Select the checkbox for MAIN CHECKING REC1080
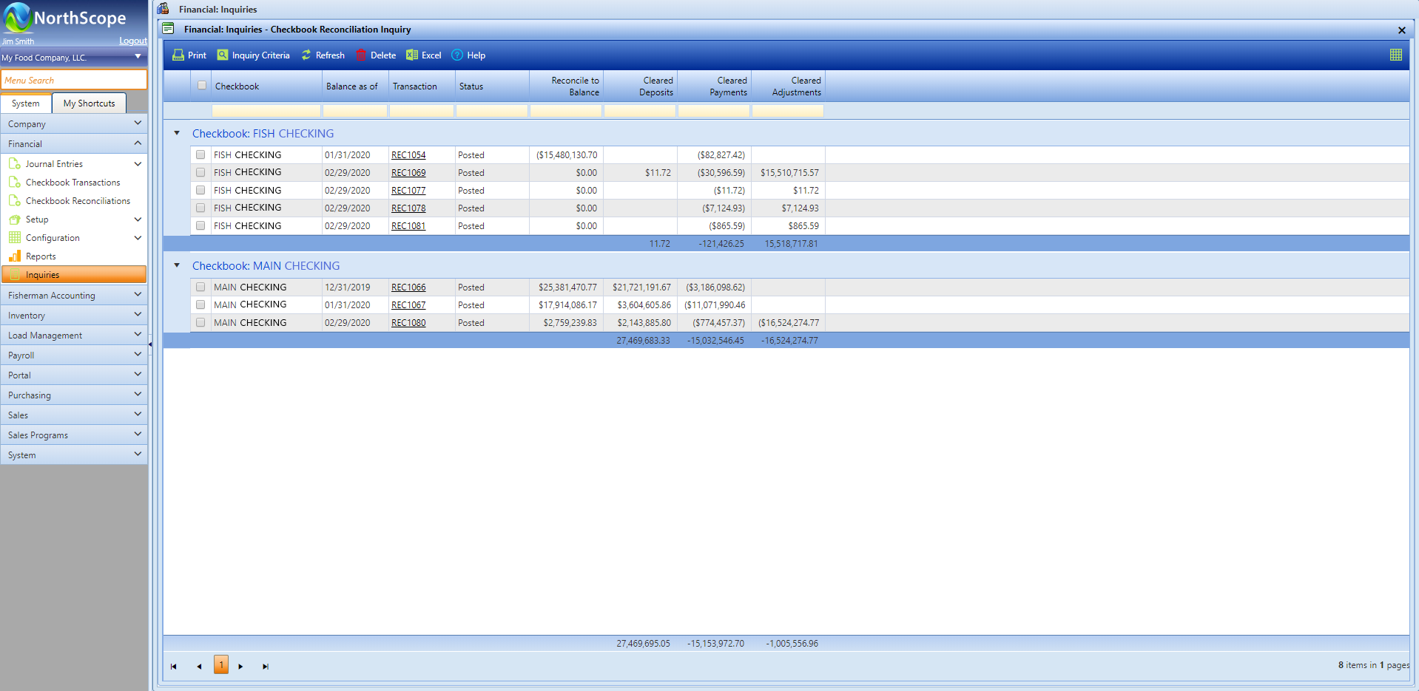The image size is (1419, 691). (200, 323)
